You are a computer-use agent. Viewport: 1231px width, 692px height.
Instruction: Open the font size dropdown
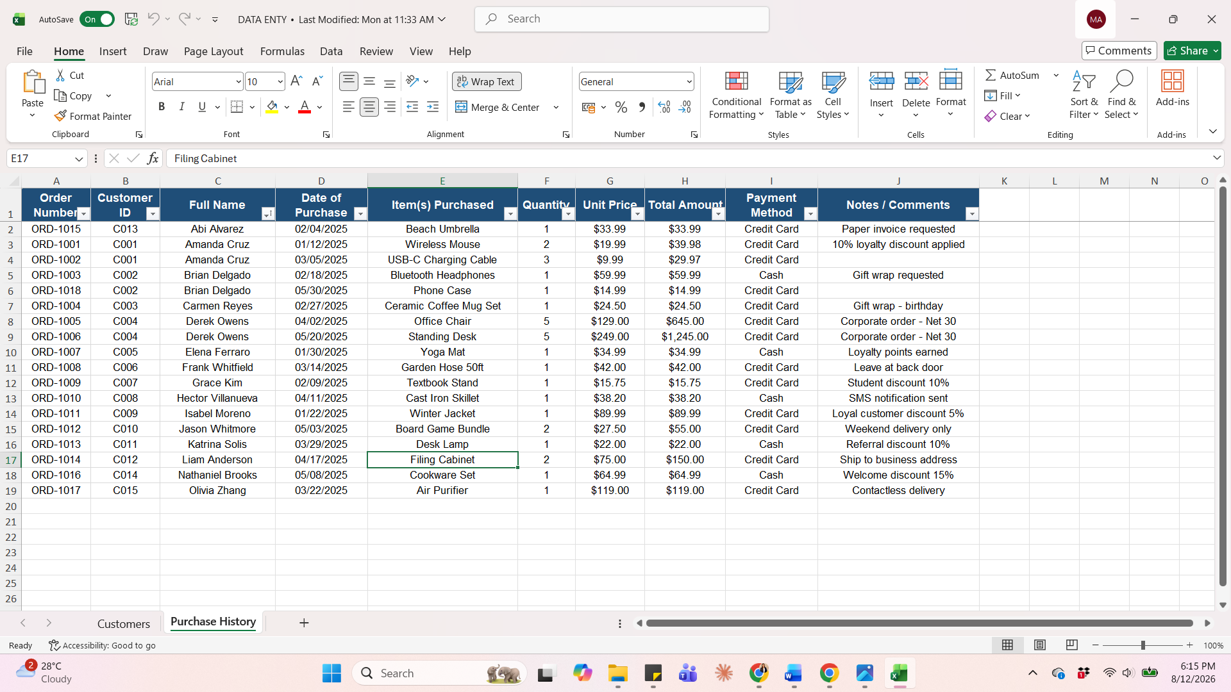coord(280,81)
